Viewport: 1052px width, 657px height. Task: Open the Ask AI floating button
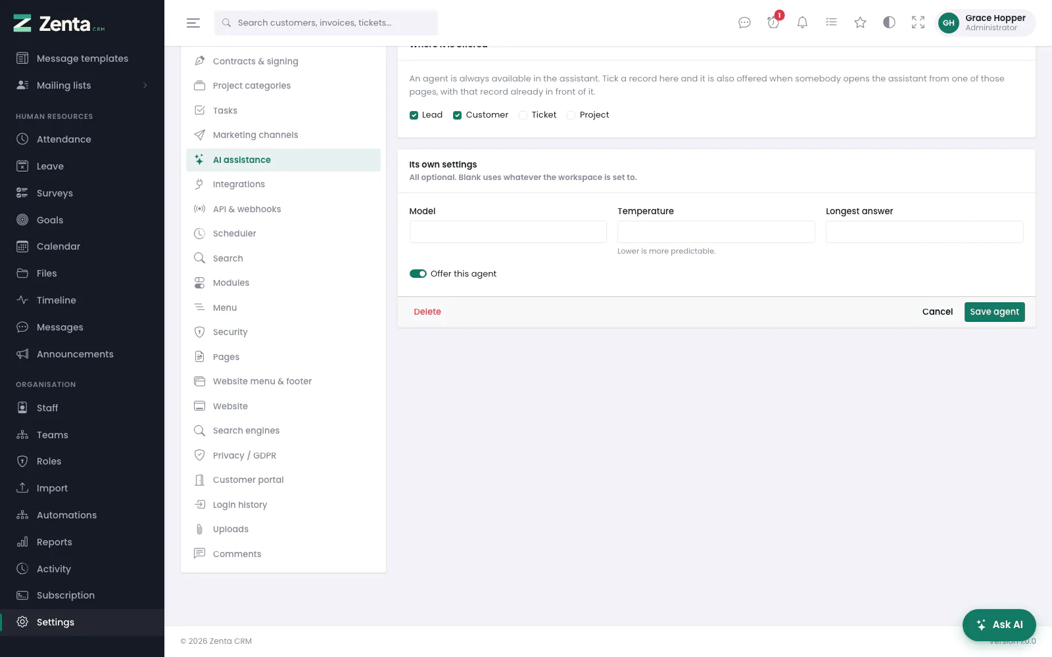click(999, 625)
